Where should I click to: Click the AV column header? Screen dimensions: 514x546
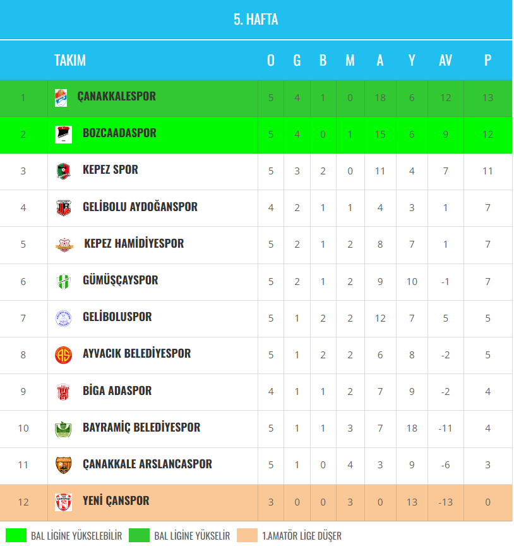click(445, 61)
